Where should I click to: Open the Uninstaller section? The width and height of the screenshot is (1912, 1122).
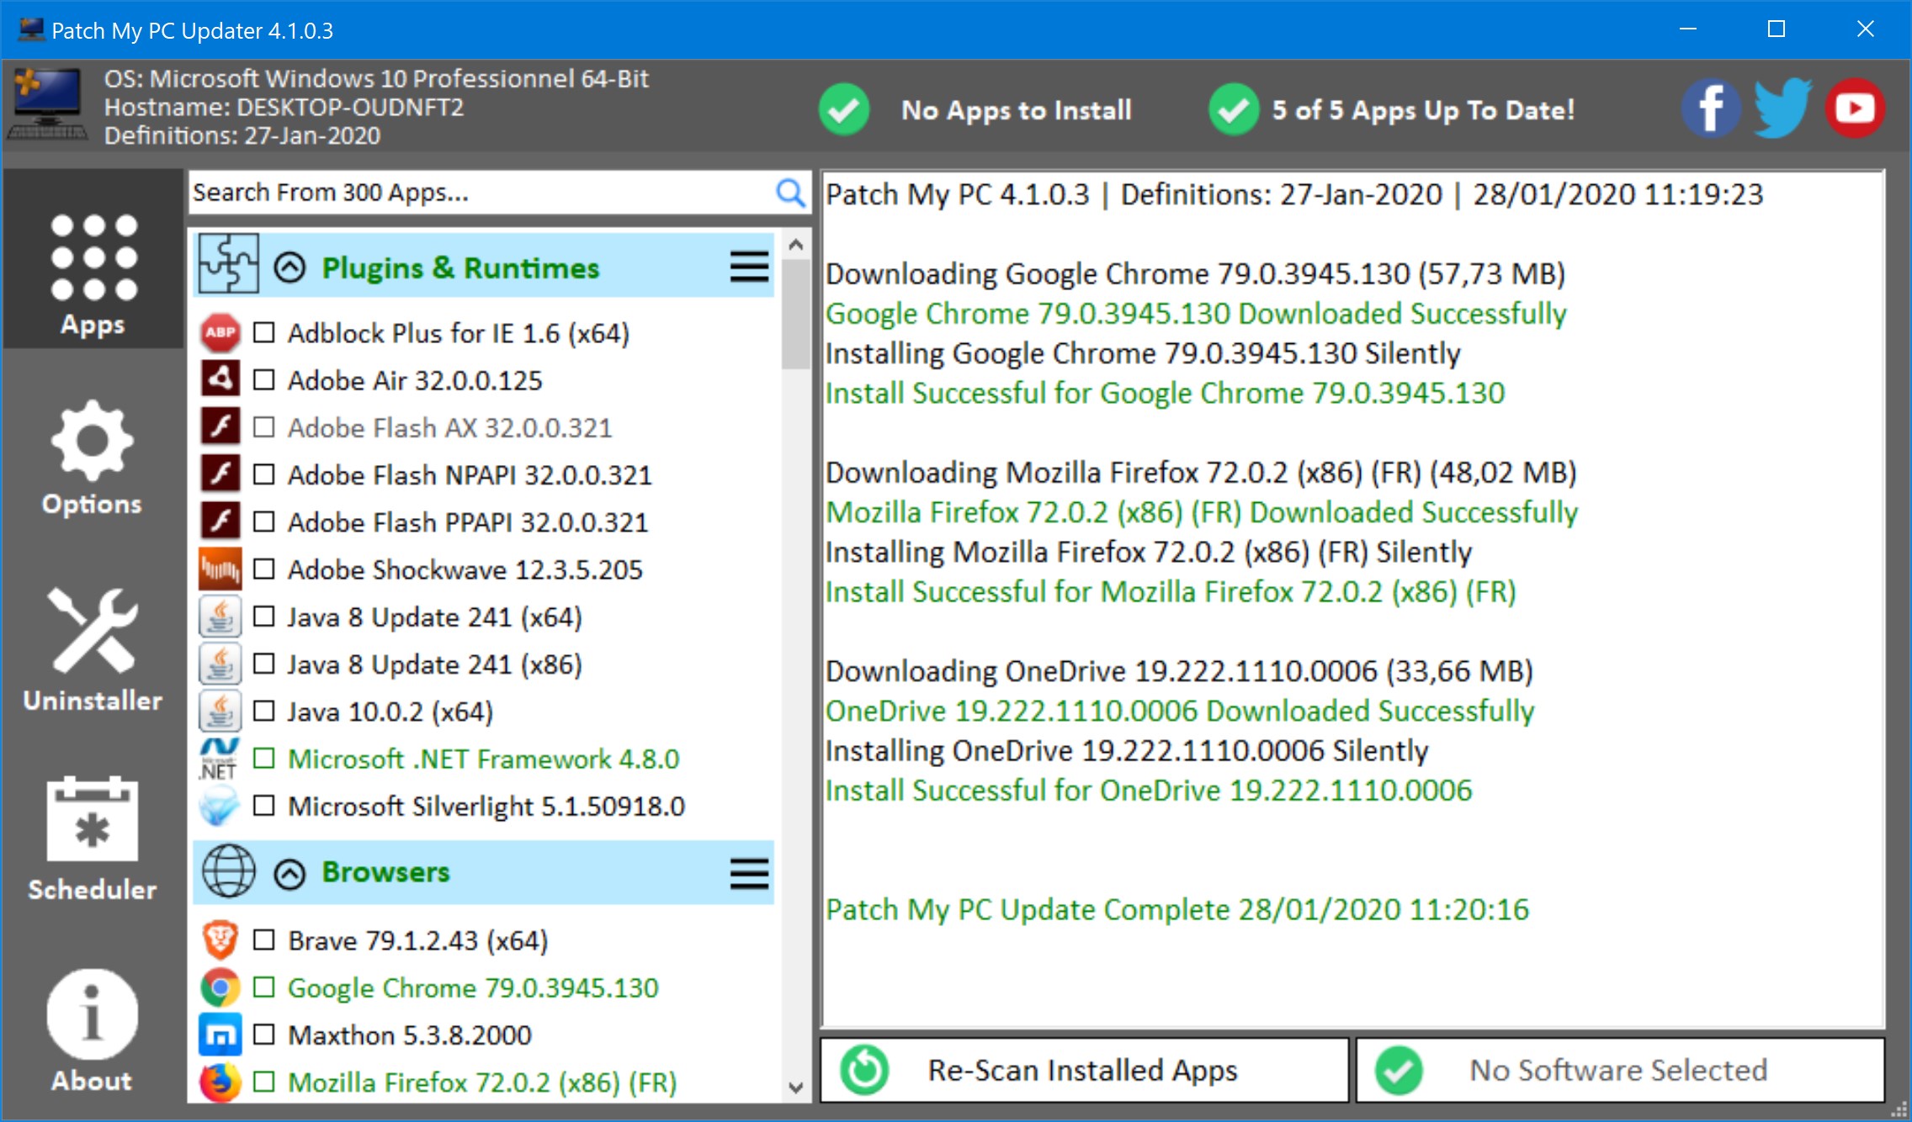pyautogui.click(x=93, y=650)
